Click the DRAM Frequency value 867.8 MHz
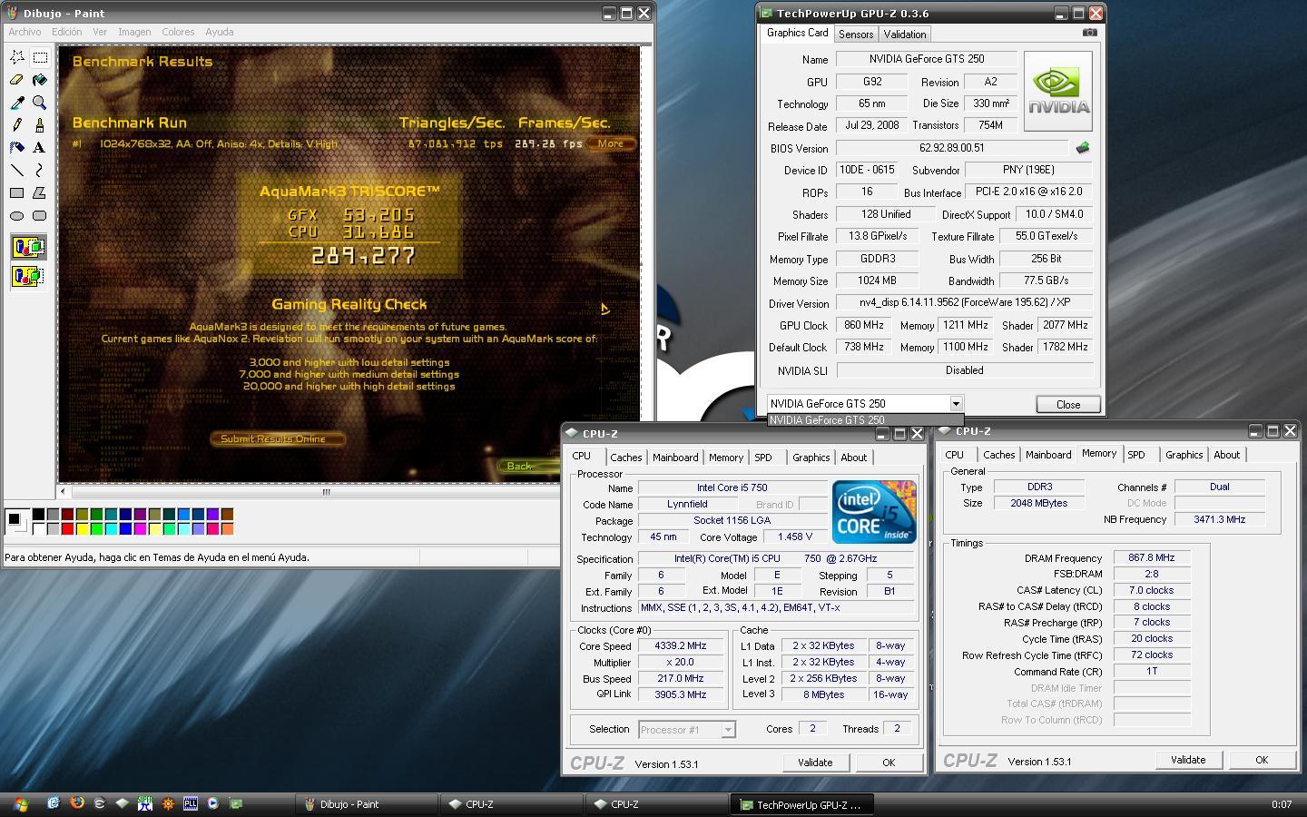The height and width of the screenshot is (817, 1307). [1151, 558]
